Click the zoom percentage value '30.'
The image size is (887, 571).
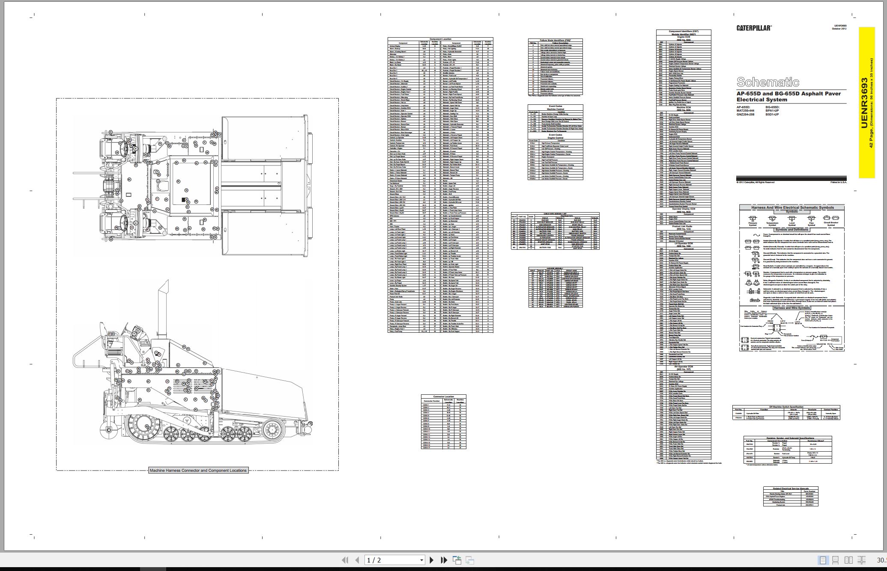[881, 560]
